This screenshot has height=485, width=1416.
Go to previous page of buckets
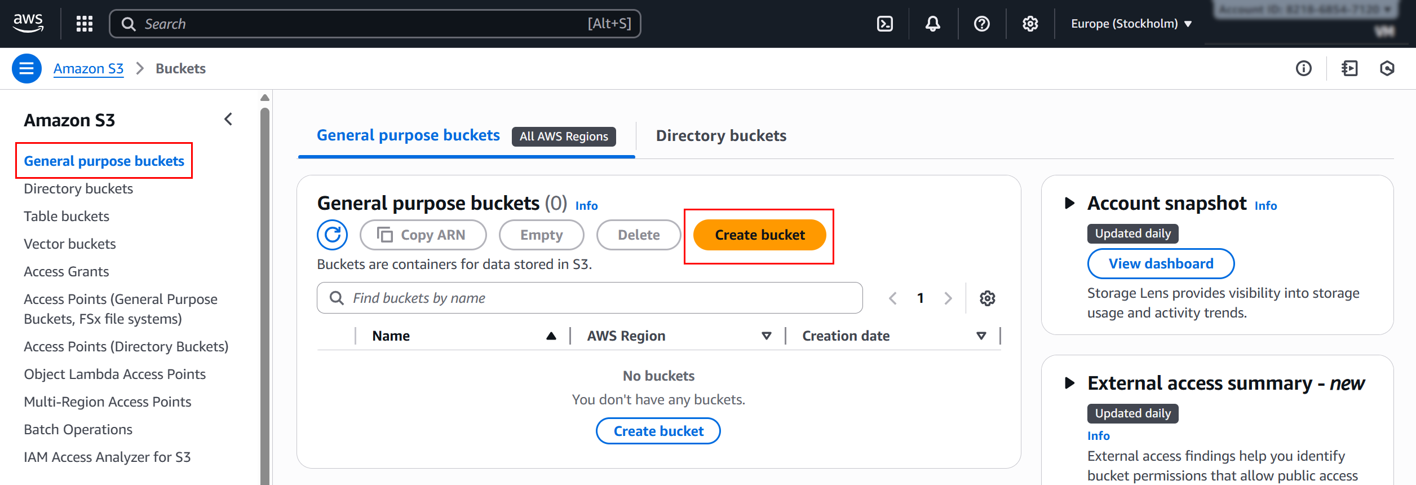tap(893, 298)
